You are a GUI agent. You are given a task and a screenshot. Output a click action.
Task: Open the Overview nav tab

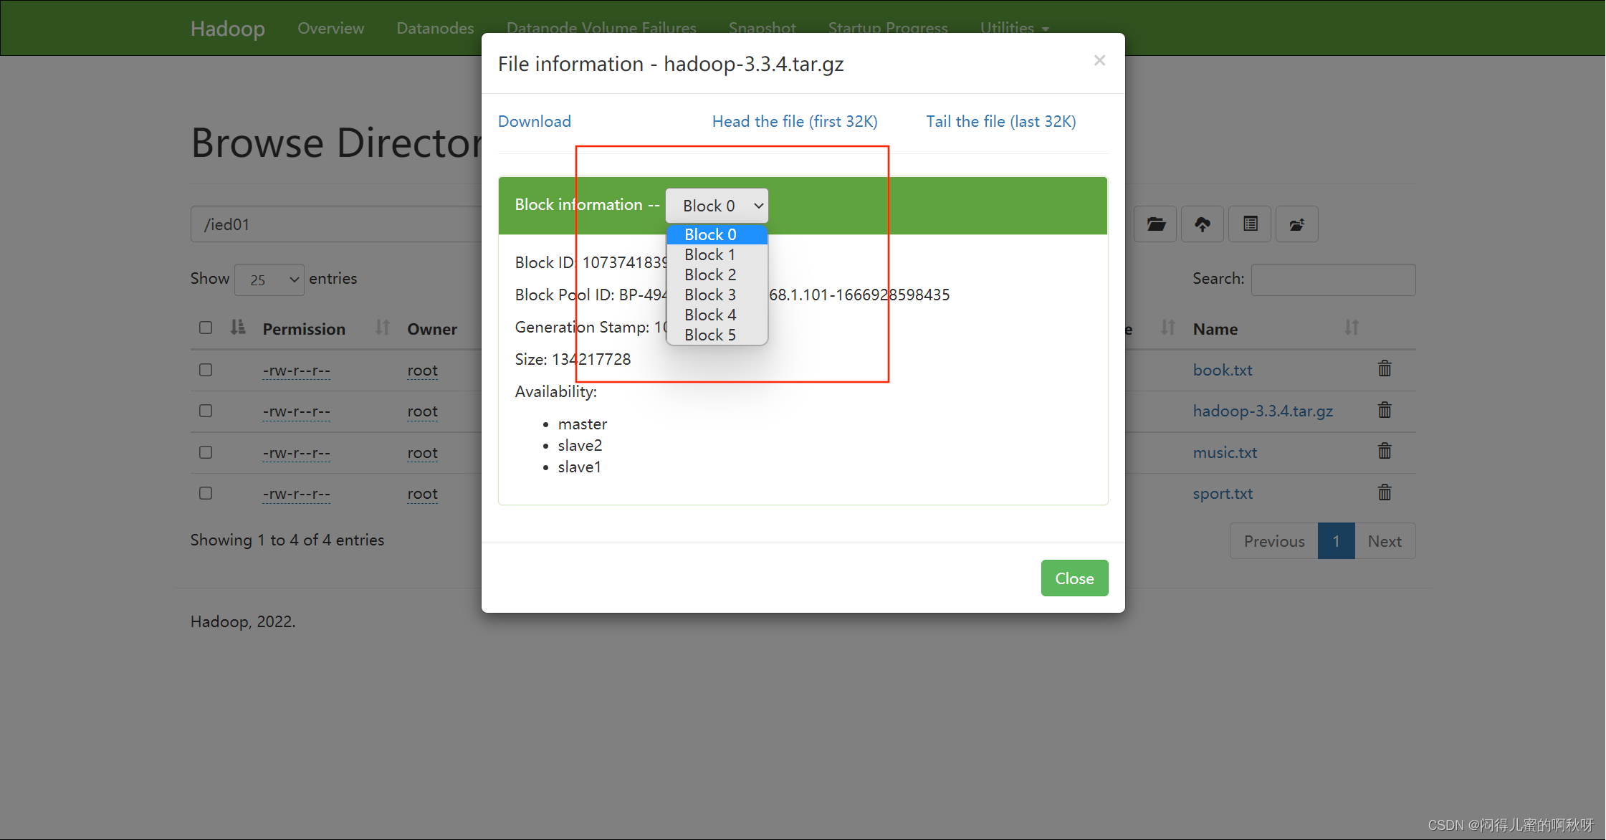[330, 29]
